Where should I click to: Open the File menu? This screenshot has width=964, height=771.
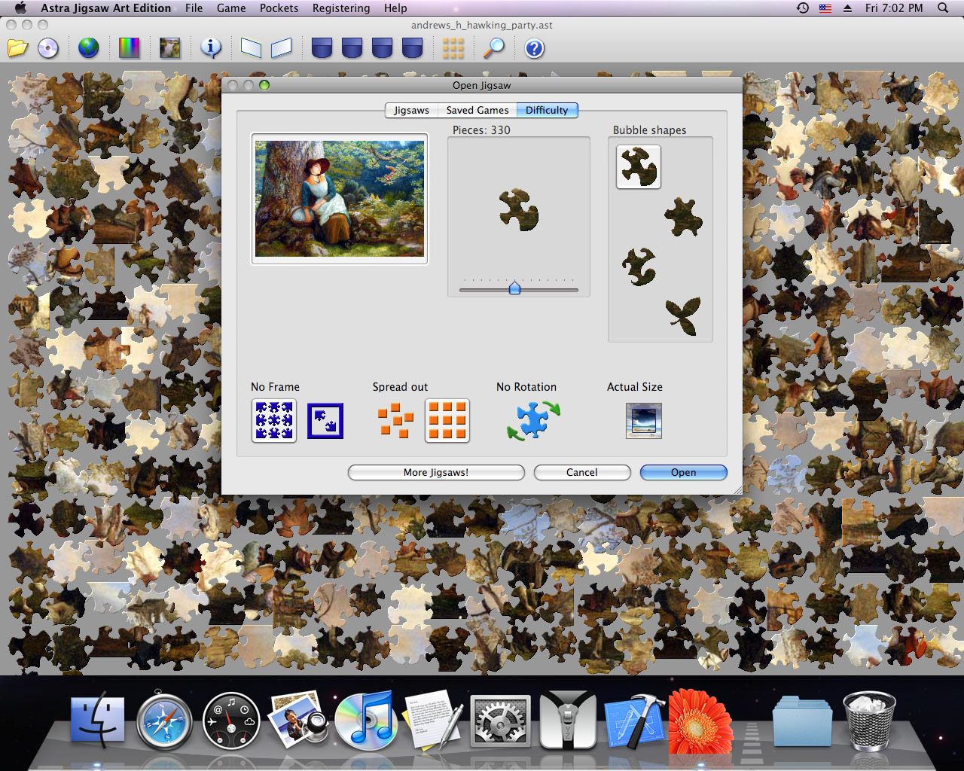[x=194, y=8]
